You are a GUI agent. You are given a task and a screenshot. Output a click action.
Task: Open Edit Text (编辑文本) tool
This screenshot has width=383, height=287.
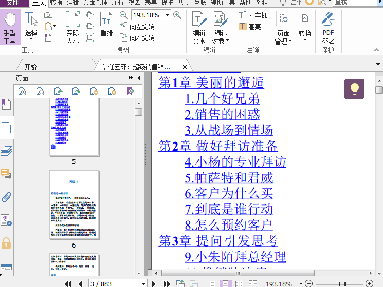199,28
